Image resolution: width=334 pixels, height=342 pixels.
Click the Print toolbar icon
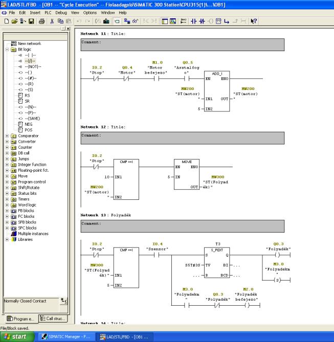pos(42,21)
